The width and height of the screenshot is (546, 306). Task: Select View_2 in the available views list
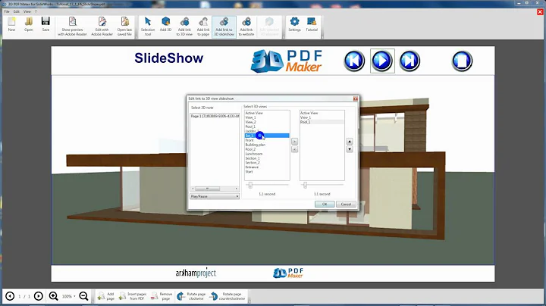[251, 122]
